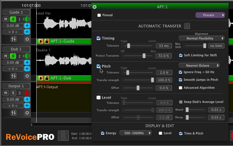Mute the Guide 1 track

[x=6, y=19]
